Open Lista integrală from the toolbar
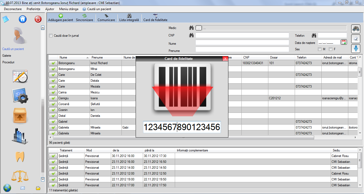The image size is (364, 194). [x=129, y=18]
